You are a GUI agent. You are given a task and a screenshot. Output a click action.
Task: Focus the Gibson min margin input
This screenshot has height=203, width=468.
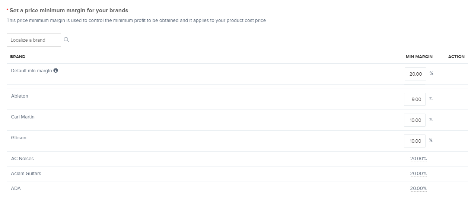coord(415,141)
